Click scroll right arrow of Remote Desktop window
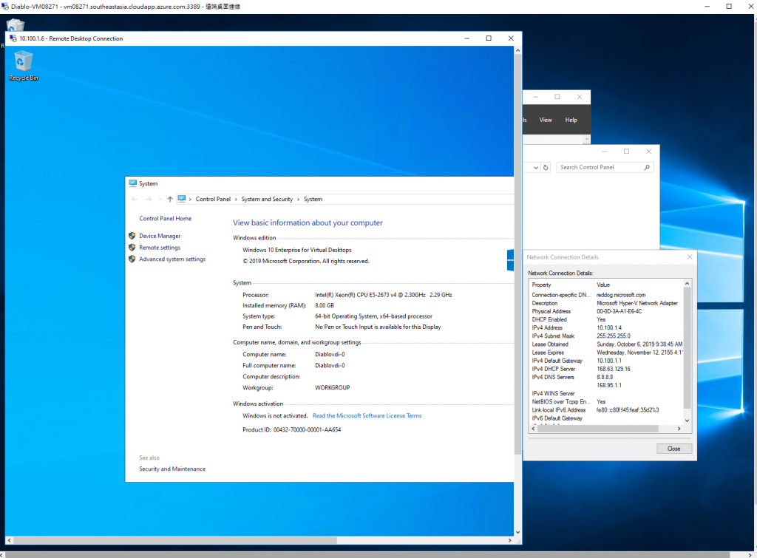The width and height of the screenshot is (757, 558). (x=510, y=540)
